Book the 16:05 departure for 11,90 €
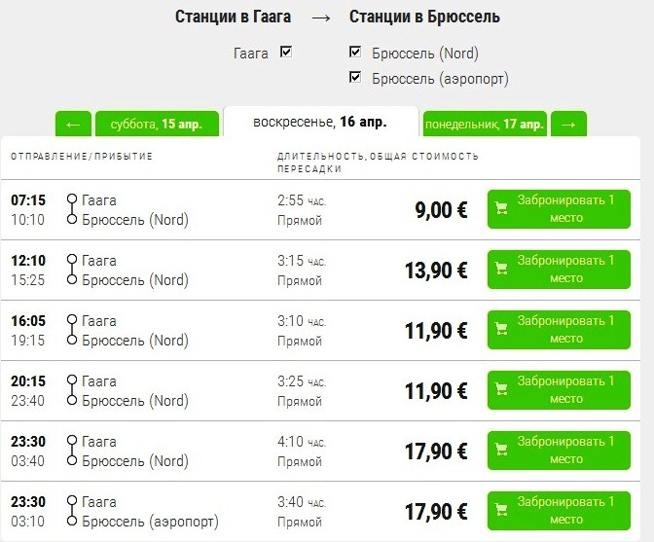This screenshot has height=542, width=654. (565, 330)
